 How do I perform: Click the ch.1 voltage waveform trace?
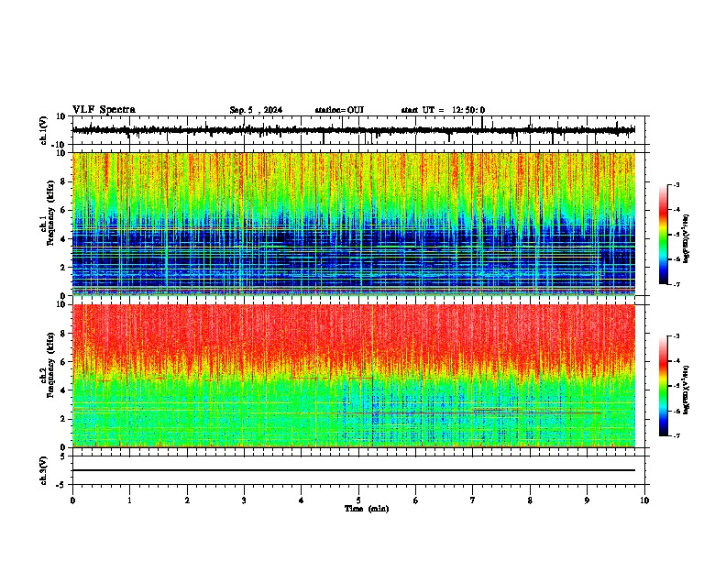tap(354, 130)
